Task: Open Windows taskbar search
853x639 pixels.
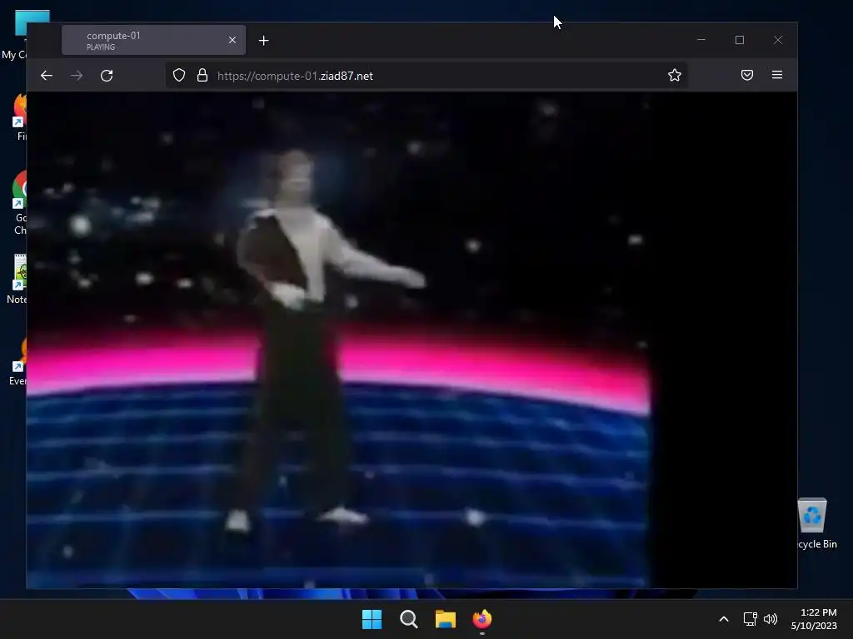Action: point(408,619)
